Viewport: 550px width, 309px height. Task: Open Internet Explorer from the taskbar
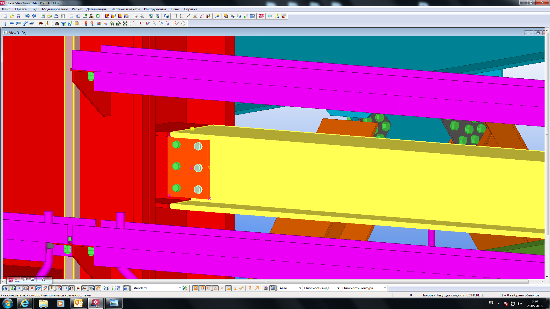pyautogui.click(x=25, y=303)
